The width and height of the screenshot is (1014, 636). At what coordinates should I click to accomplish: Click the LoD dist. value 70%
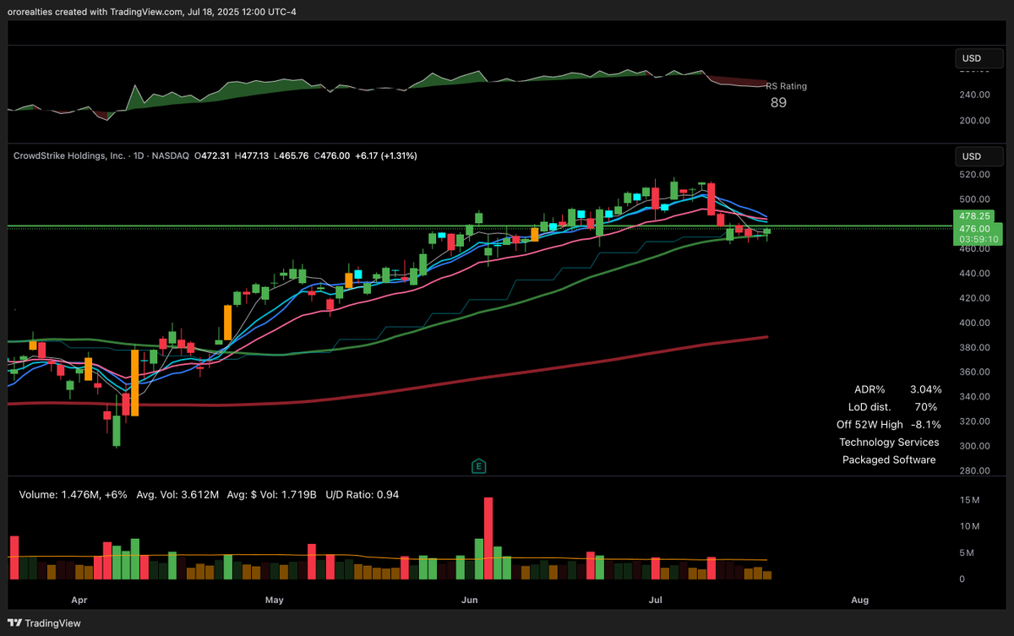(925, 407)
